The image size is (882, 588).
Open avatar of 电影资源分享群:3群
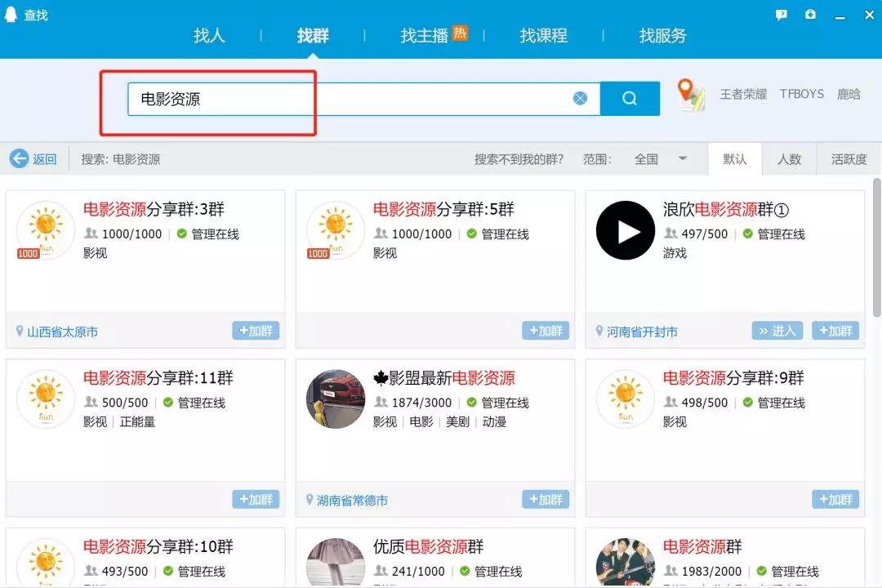coord(46,230)
